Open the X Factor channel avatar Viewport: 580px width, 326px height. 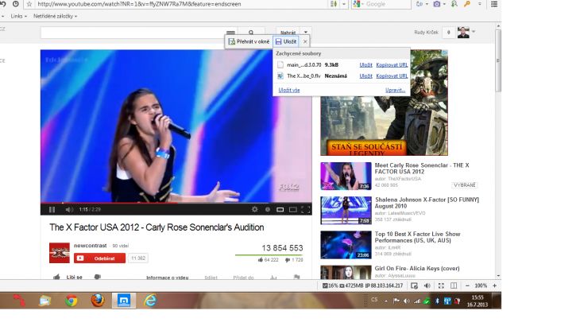tap(59, 253)
